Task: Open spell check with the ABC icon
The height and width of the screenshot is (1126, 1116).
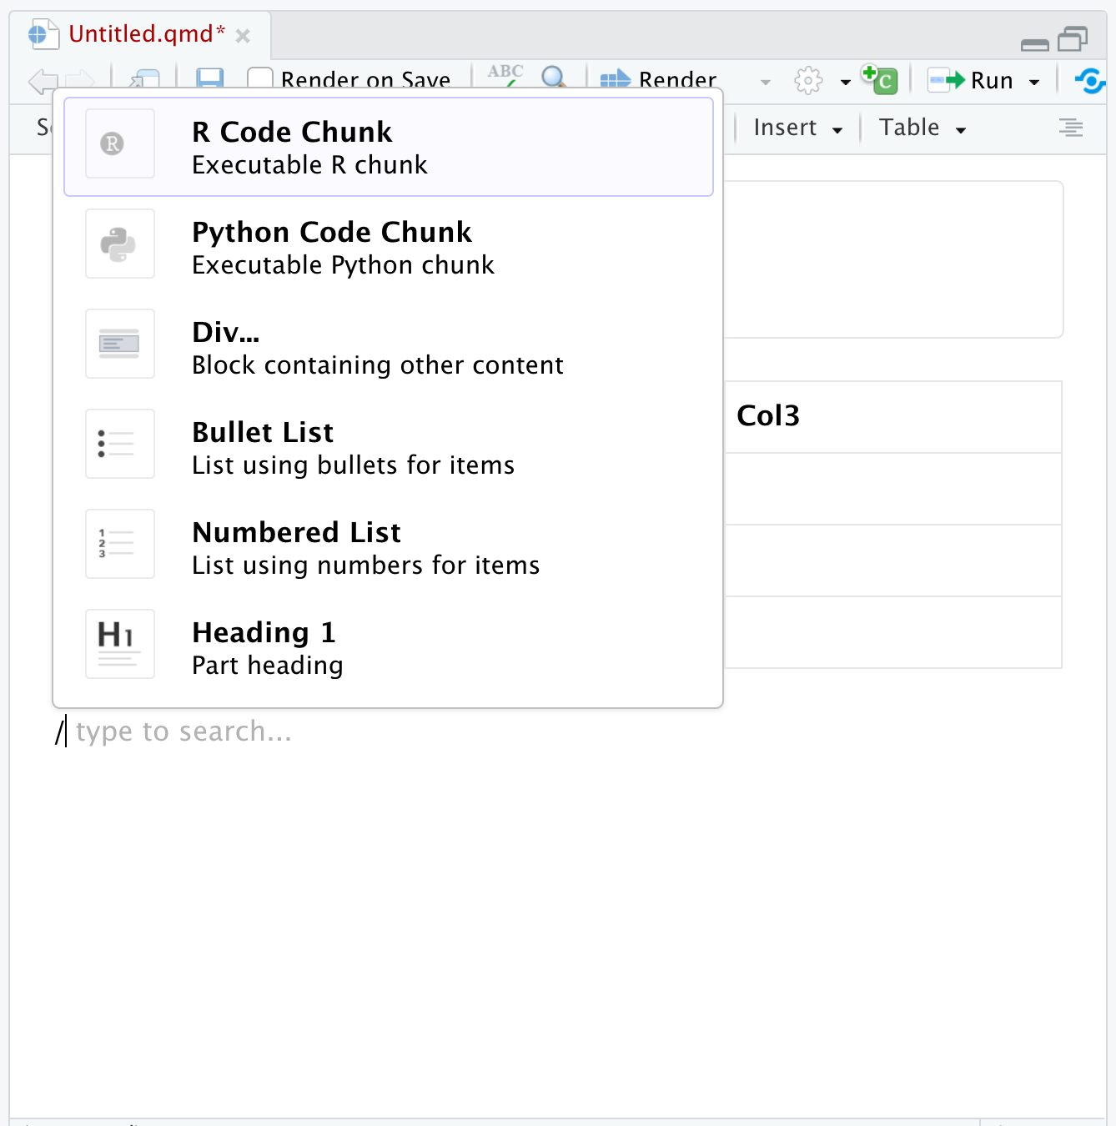Action: pos(504,77)
